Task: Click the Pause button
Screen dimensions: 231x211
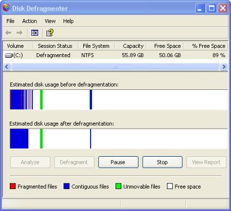Action: pyautogui.click(x=118, y=162)
